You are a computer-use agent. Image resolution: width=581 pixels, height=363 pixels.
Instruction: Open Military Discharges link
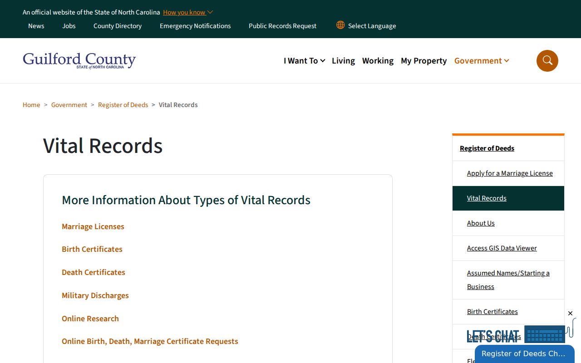click(x=95, y=295)
